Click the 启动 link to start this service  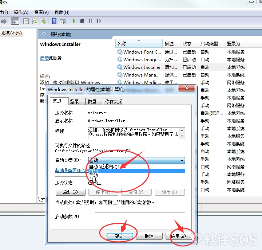click(44, 58)
